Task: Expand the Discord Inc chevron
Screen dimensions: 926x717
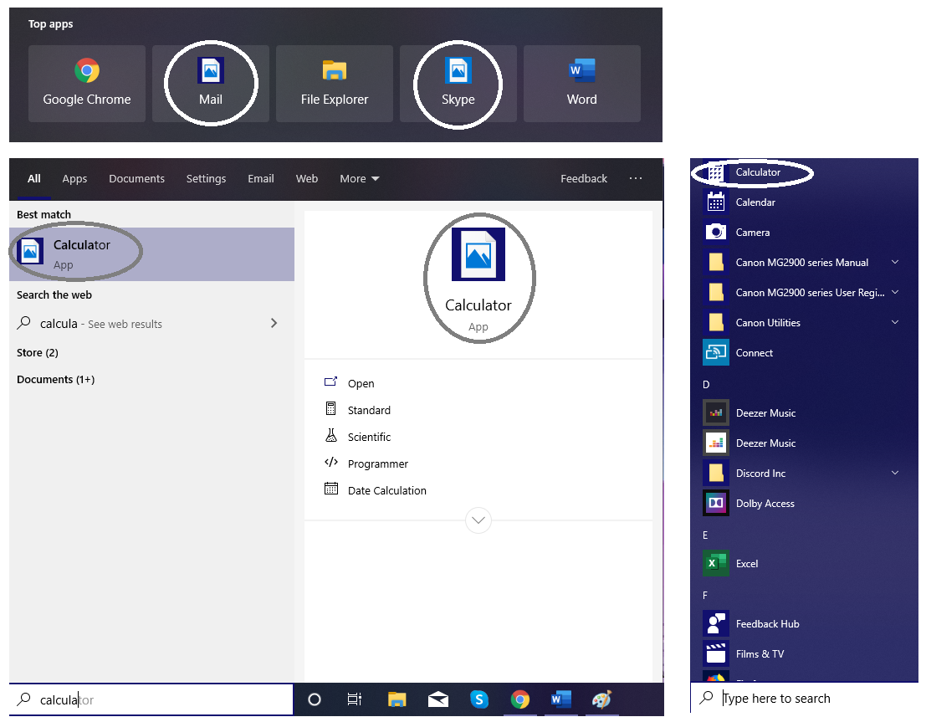Action: pyautogui.click(x=895, y=473)
